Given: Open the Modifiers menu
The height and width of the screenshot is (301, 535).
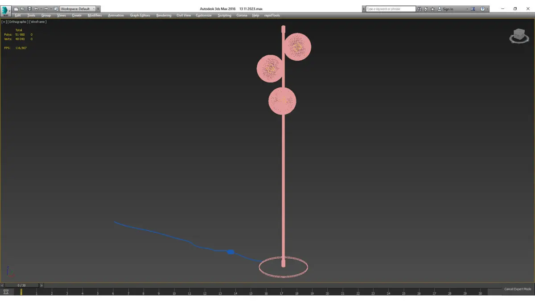Looking at the screenshot, I should pyautogui.click(x=95, y=15).
